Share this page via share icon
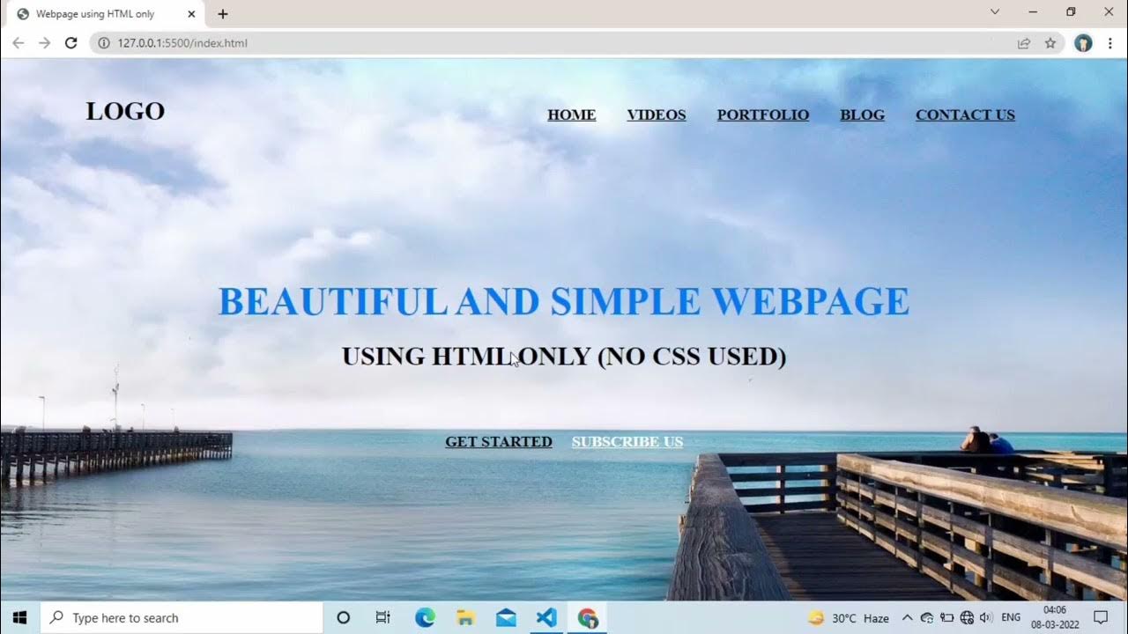Image resolution: width=1128 pixels, height=634 pixels. pyautogui.click(x=1024, y=43)
